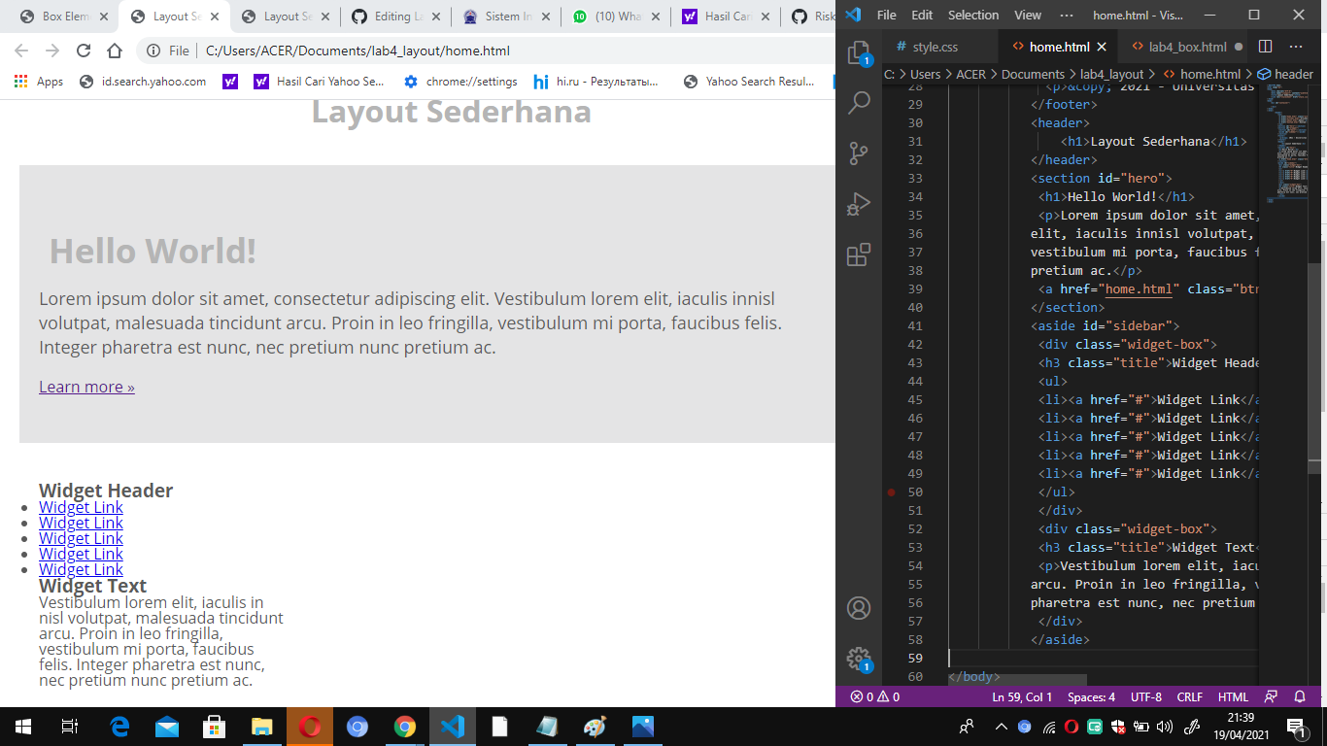Viewport: 1327px width, 746px height.
Task: Change line endings via CRLF status item
Action: click(1189, 696)
